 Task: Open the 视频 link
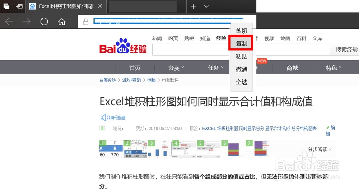tap(269, 38)
